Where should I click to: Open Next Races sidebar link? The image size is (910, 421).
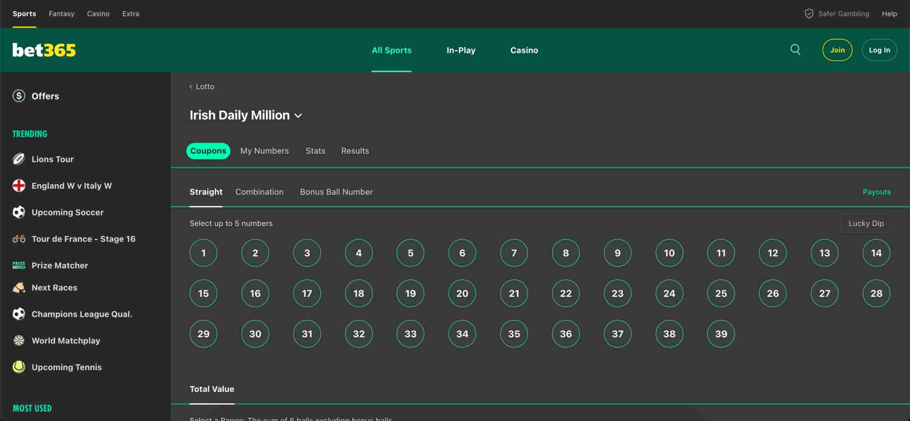pos(54,287)
